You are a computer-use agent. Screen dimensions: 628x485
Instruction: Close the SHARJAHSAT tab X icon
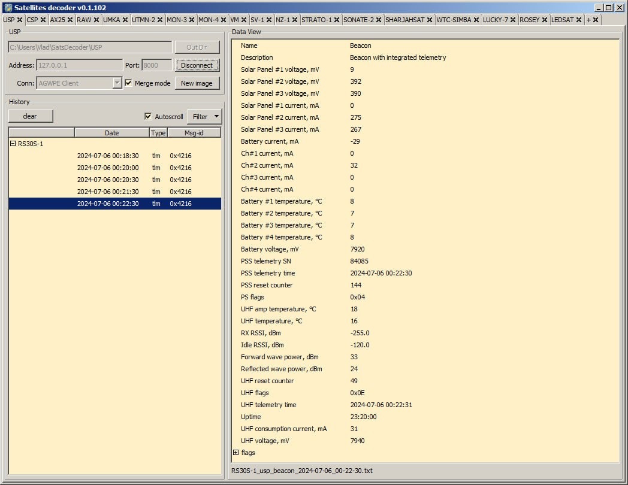pyautogui.click(x=430, y=20)
